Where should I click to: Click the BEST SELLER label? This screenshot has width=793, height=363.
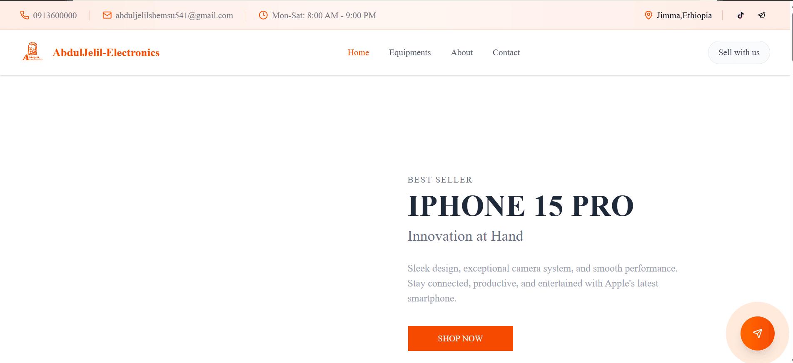coord(440,180)
